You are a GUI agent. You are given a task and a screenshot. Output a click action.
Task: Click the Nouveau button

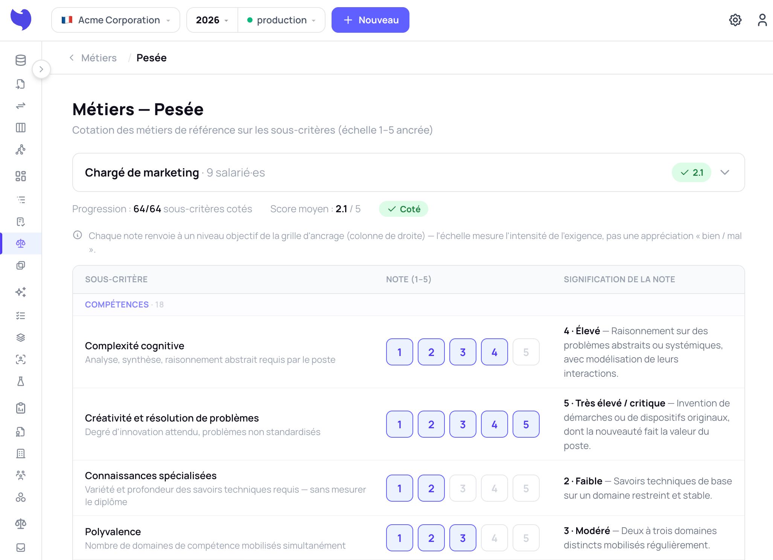pos(370,20)
